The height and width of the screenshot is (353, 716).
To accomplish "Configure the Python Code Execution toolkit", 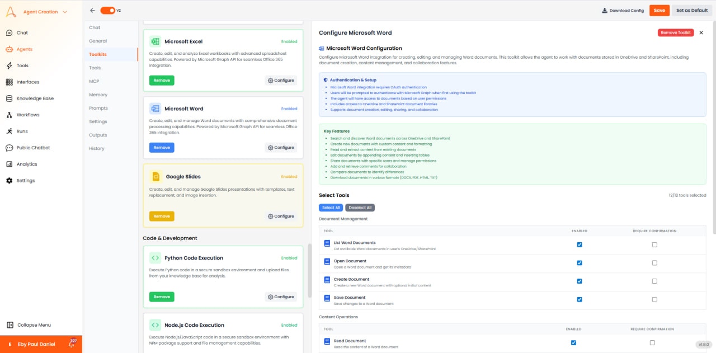I will [281, 297].
